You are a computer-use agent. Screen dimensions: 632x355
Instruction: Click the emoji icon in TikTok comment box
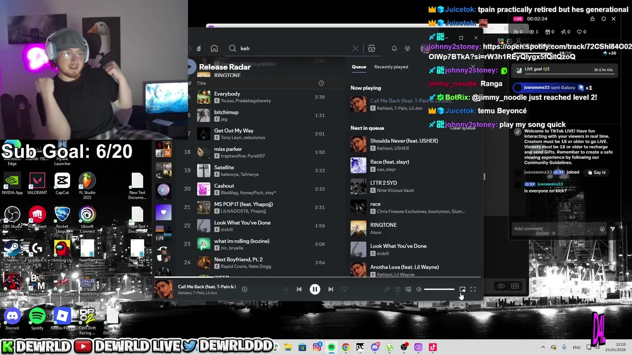click(602, 229)
